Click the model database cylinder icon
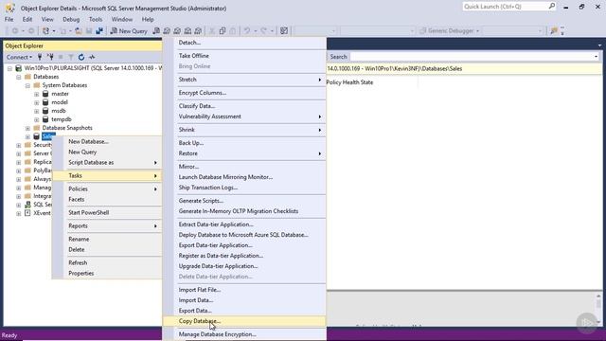The width and height of the screenshot is (606, 341). (45, 102)
